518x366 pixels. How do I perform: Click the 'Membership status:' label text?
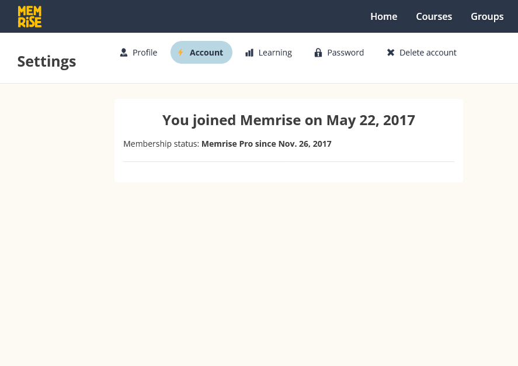(161, 144)
